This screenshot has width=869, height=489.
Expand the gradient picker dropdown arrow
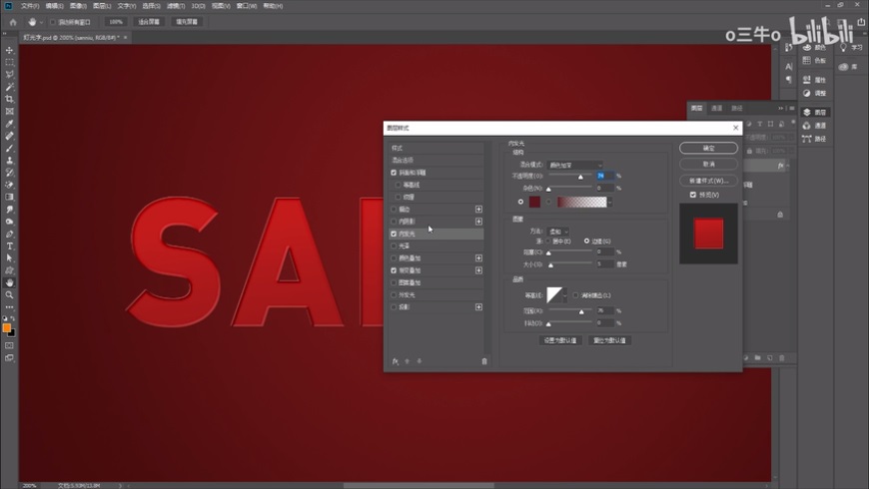(609, 203)
